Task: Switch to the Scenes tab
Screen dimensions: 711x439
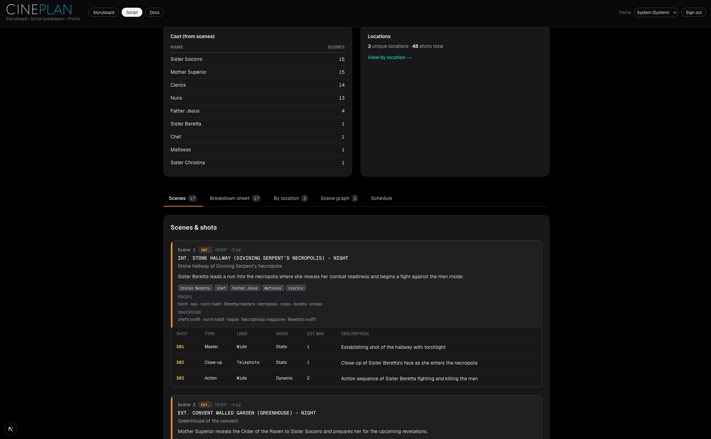Action: [183, 198]
